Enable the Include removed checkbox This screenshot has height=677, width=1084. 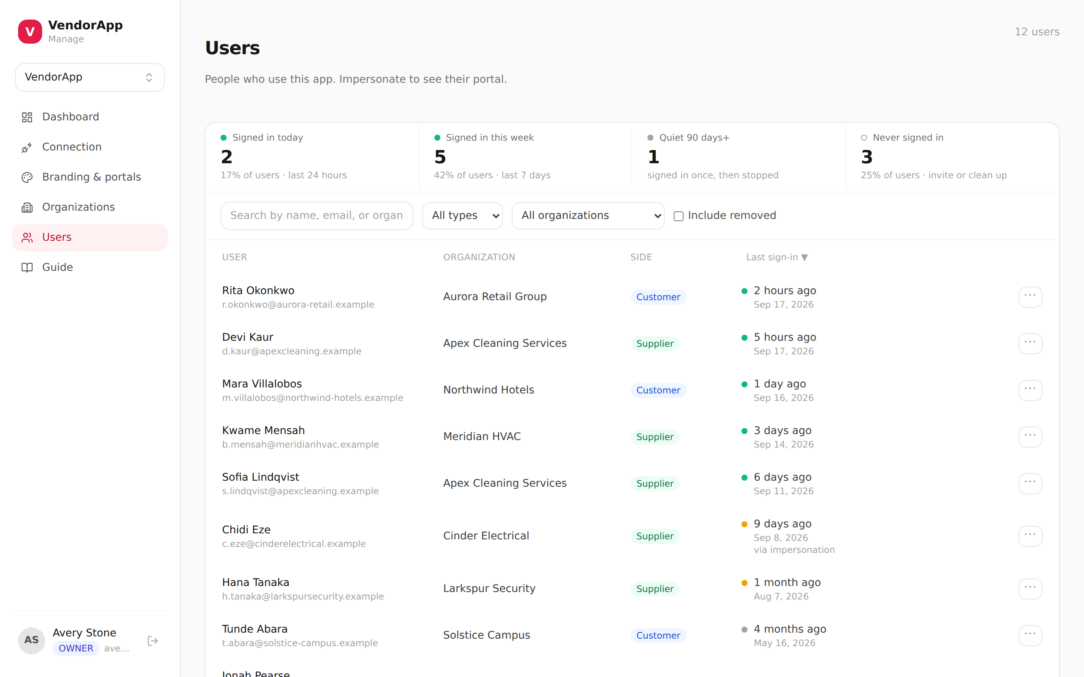point(678,216)
